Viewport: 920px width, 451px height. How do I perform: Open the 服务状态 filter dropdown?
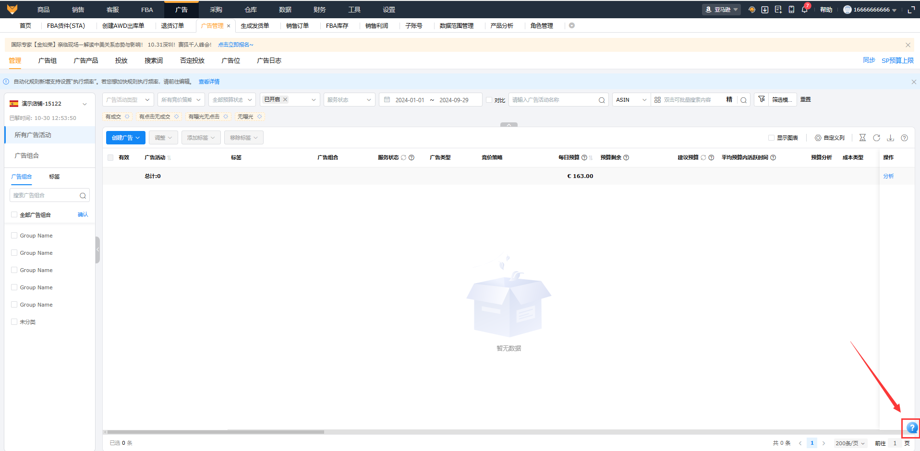[x=349, y=100]
